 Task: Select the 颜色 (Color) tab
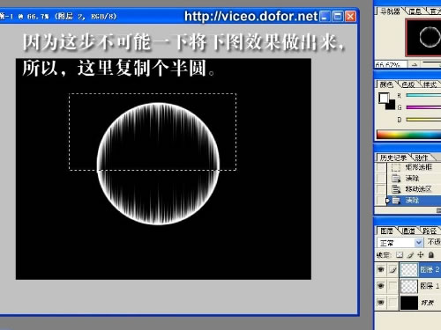(386, 84)
